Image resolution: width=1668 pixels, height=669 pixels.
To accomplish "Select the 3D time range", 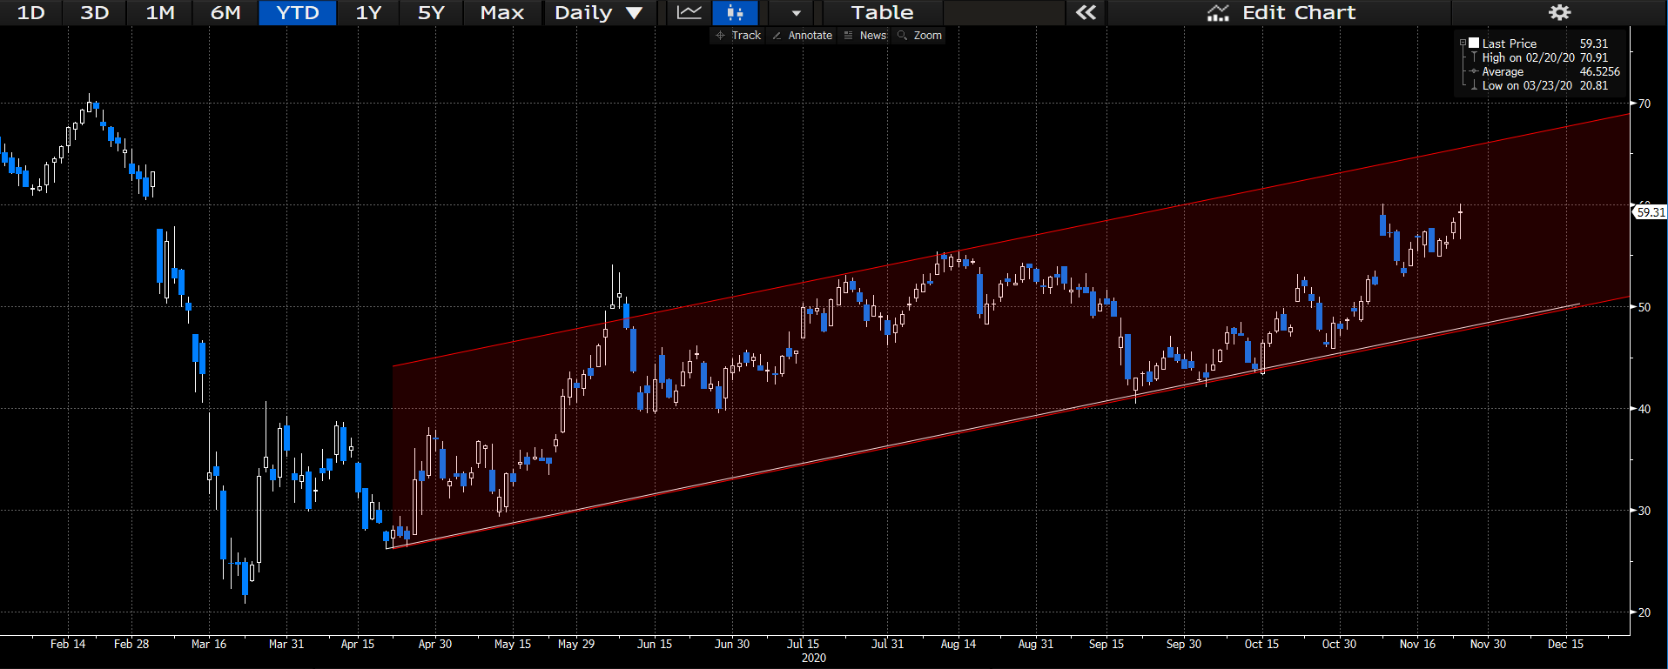I will pyautogui.click(x=94, y=12).
